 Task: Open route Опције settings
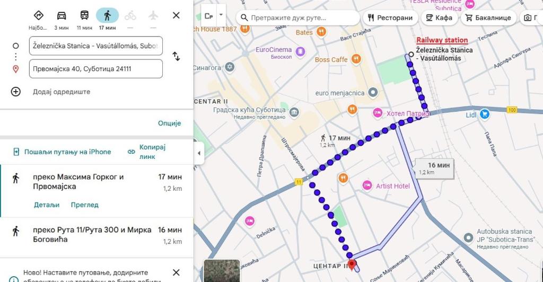169,123
